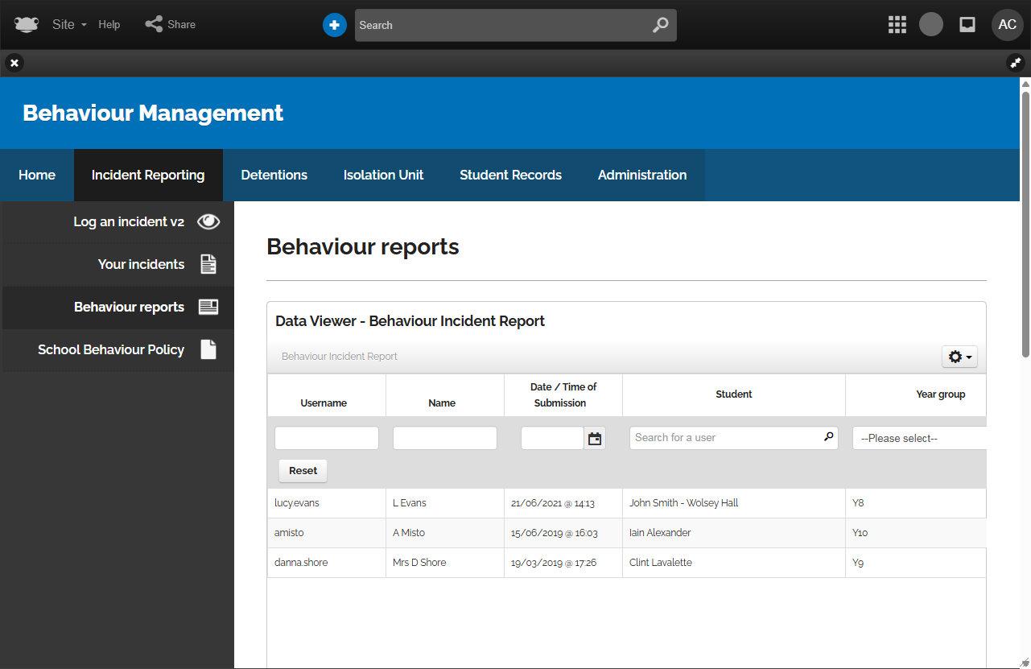Open School Behaviour Policy link
This screenshot has height=669, width=1031.
pos(111,350)
